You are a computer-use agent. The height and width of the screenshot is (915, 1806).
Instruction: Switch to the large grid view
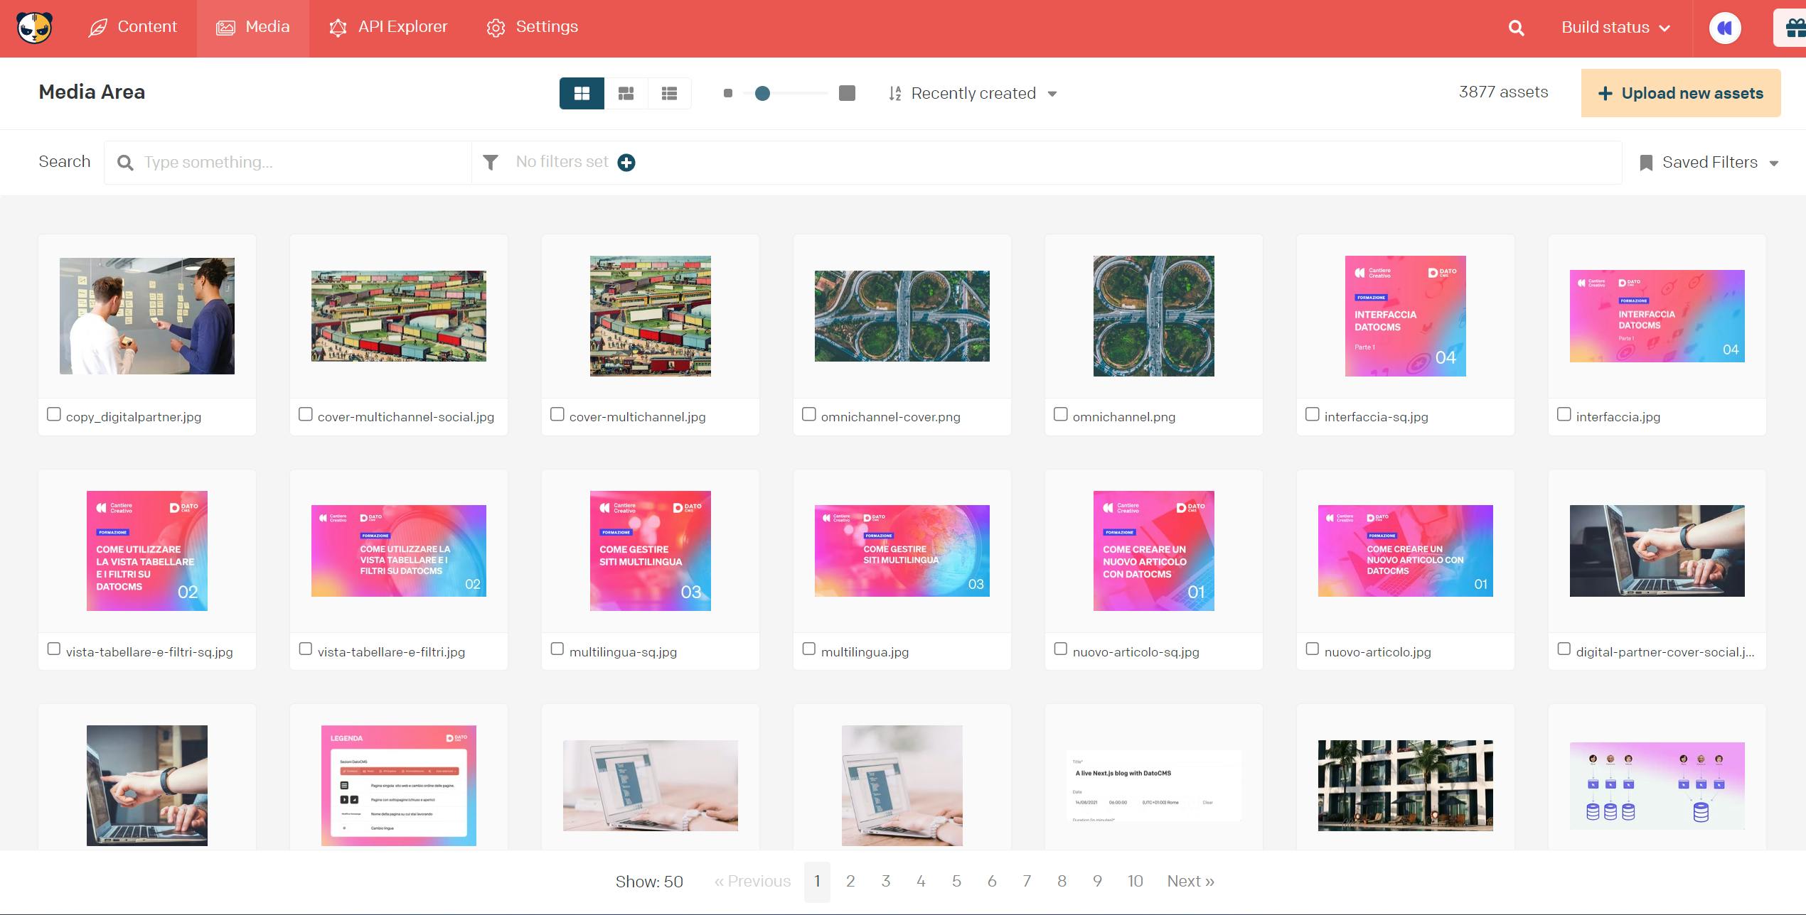(582, 93)
